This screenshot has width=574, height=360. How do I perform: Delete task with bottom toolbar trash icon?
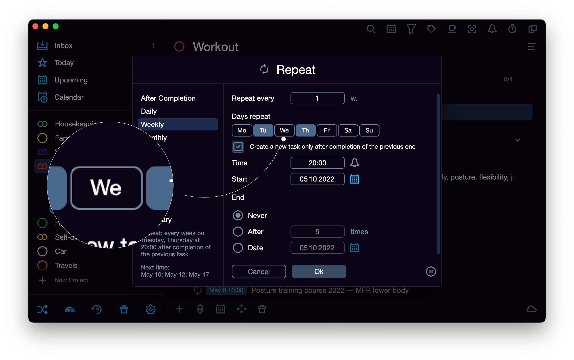click(x=262, y=309)
